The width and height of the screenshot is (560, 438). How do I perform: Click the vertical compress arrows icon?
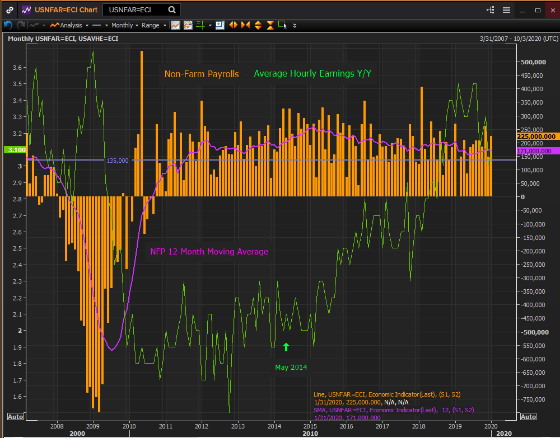click(270, 25)
